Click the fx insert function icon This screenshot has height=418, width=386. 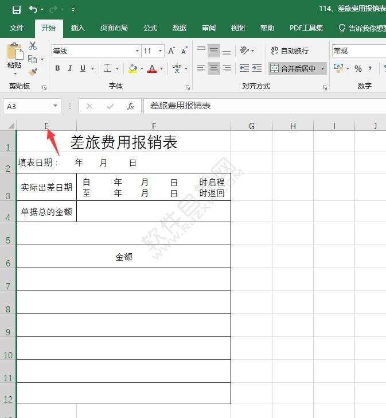(x=130, y=106)
